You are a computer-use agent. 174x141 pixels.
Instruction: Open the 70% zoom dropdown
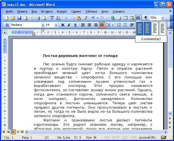tap(163, 18)
